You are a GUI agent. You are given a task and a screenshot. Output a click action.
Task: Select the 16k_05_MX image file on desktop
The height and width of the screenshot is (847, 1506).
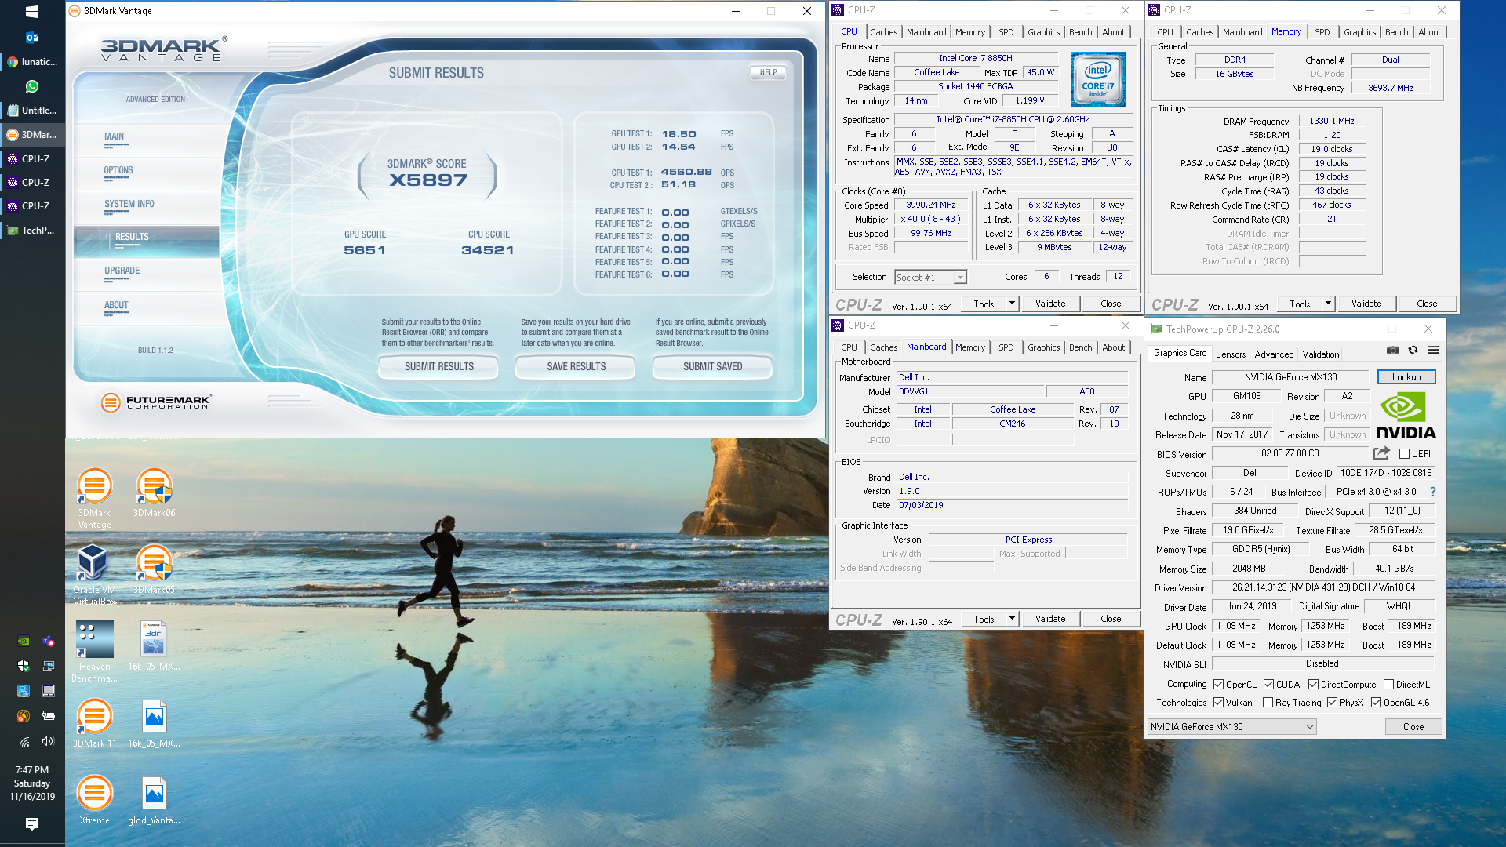(x=155, y=723)
